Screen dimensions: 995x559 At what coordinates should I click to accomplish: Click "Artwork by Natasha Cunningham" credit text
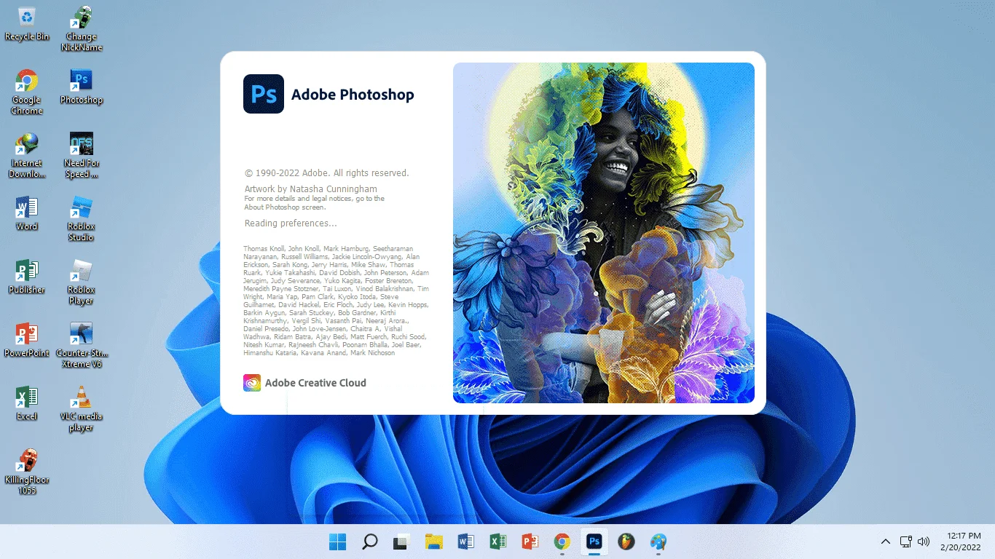coord(311,189)
